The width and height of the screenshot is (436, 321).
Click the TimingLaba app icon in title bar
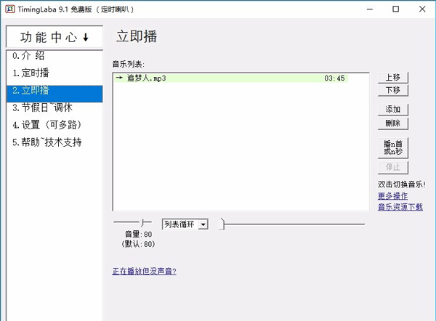pyautogui.click(x=9, y=9)
